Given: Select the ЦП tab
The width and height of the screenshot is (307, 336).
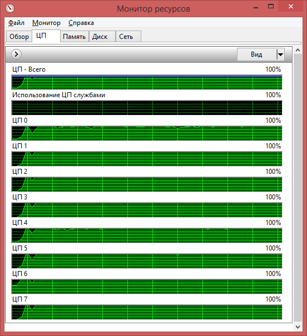Looking at the screenshot, I should (46, 36).
